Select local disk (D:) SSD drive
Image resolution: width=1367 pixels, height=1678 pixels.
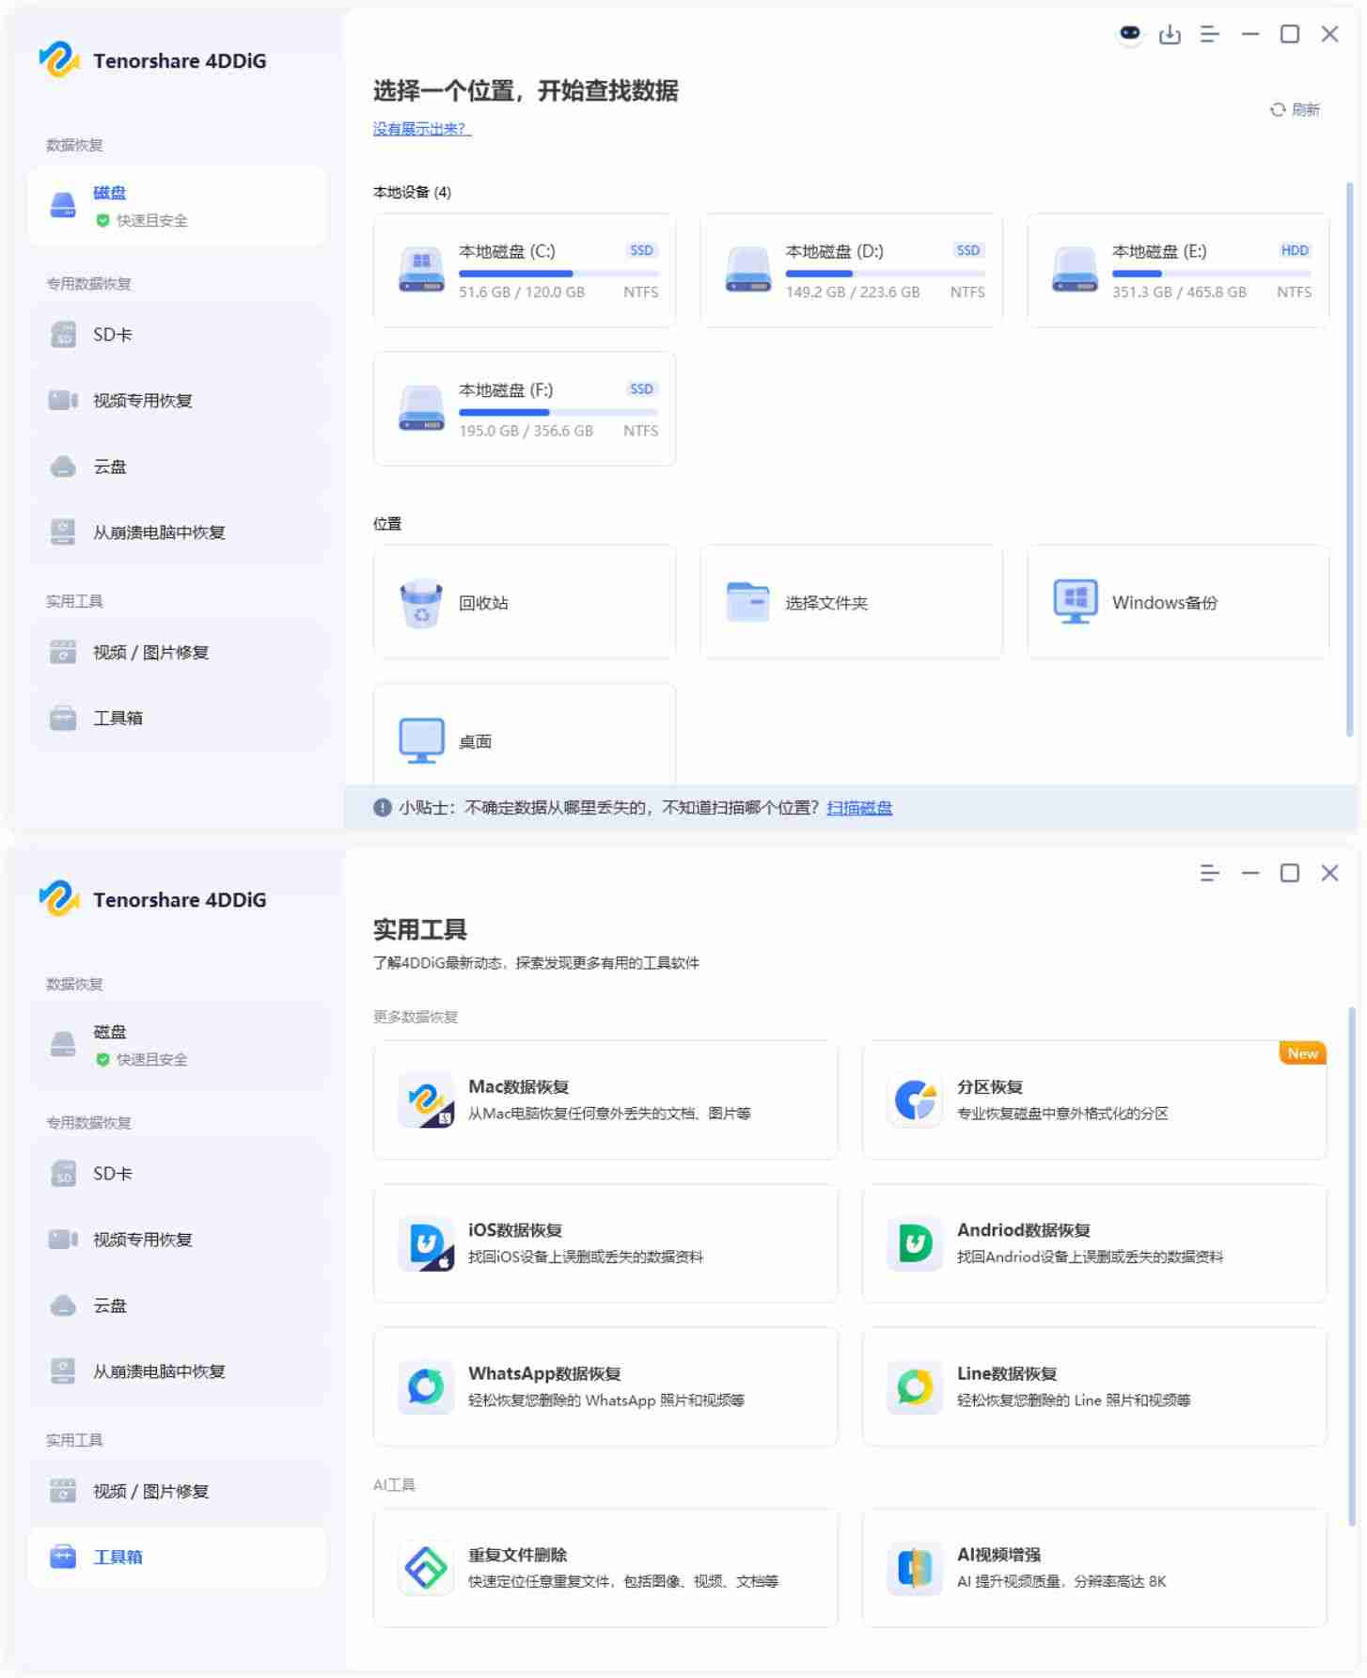point(850,271)
